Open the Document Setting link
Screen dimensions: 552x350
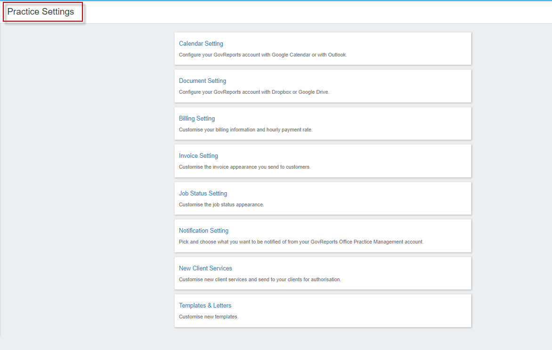point(202,81)
